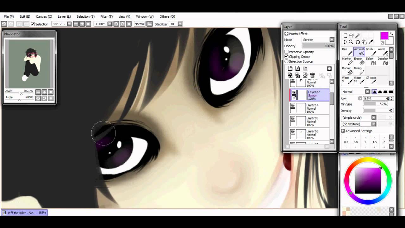Delete the selected layer with trash icon
The image size is (405, 228).
[x=313, y=75]
